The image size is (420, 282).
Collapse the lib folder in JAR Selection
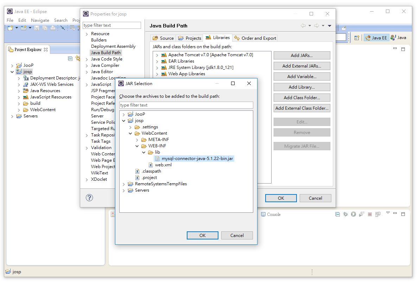(x=144, y=153)
